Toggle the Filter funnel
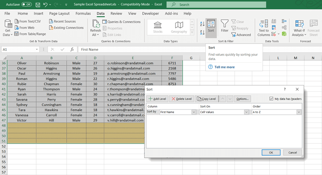Image resolution: width=322 pixels, height=175 pixels. coord(225,26)
